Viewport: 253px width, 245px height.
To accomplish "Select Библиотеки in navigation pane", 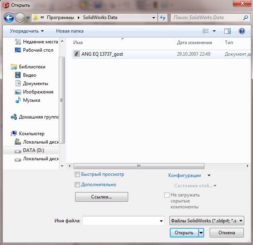I will (28, 67).
